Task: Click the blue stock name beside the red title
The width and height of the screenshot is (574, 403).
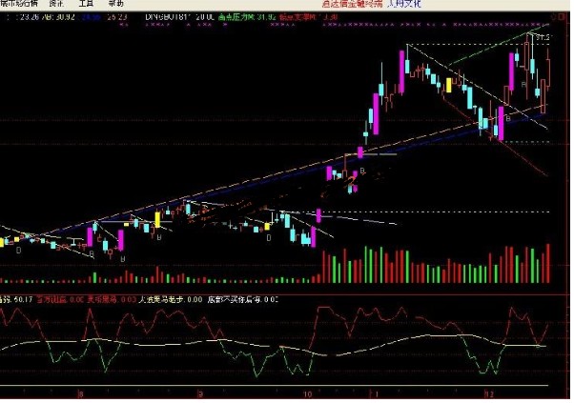Action: pos(404,4)
